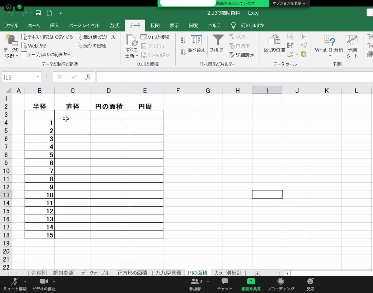The width and height of the screenshot is (373, 293).
Task: Click the Consolidate icon
Action: click(x=303, y=36)
